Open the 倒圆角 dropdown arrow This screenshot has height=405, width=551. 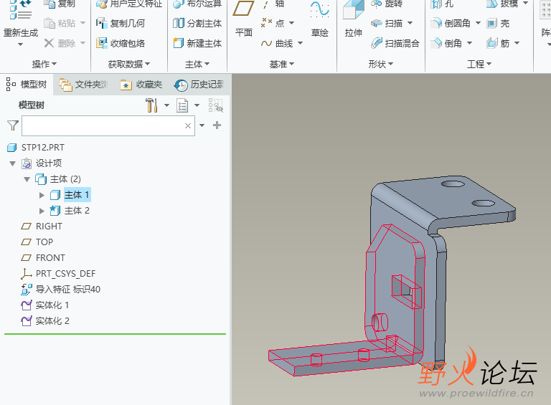(478, 23)
